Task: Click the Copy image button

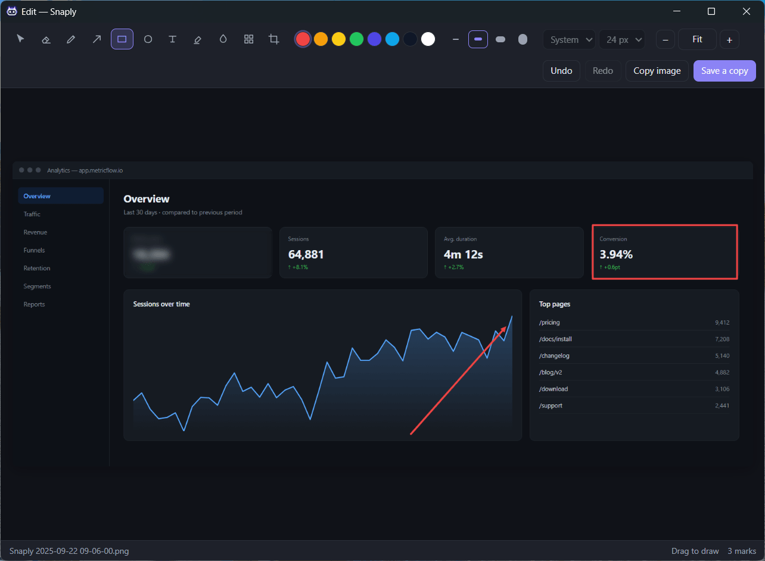Action: coord(657,71)
